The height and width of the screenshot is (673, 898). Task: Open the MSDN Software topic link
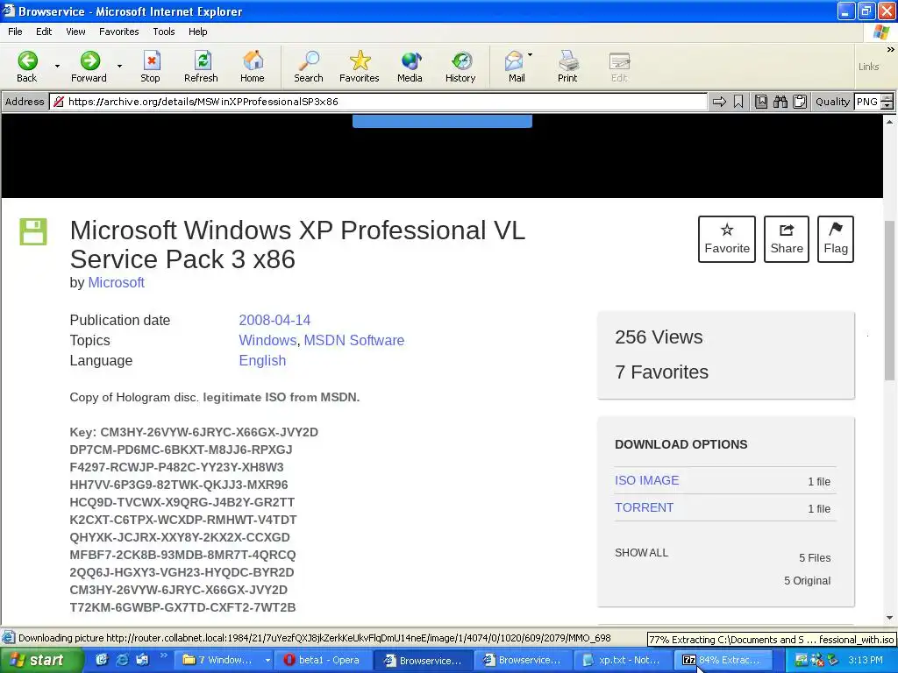(354, 340)
